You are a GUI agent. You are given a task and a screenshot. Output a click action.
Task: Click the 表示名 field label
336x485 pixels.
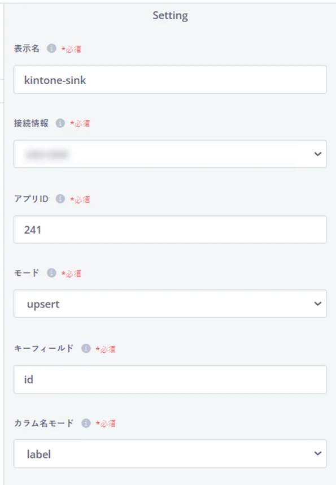click(x=27, y=49)
